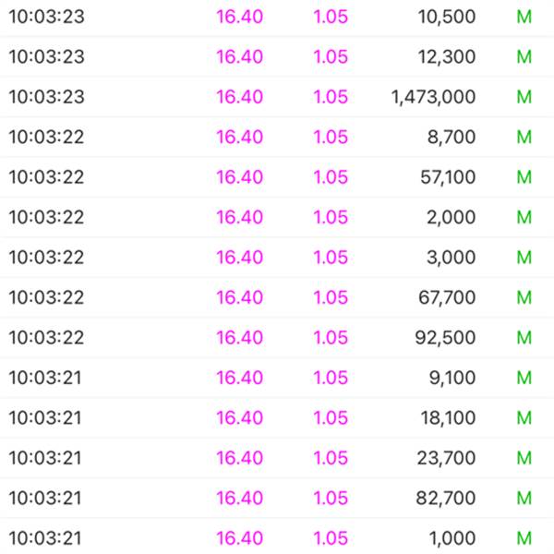Image resolution: width=554 pixels, height=554 pixels.
Task: Click the green M next to 1,473,000
Action: coord(524,97)
